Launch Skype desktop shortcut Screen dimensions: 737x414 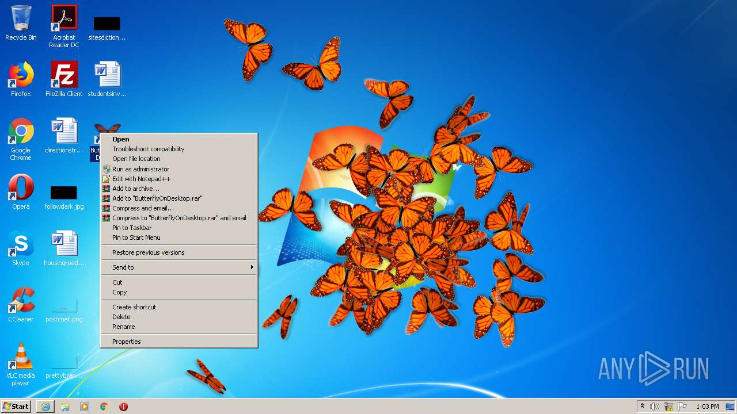coord(21,248)
